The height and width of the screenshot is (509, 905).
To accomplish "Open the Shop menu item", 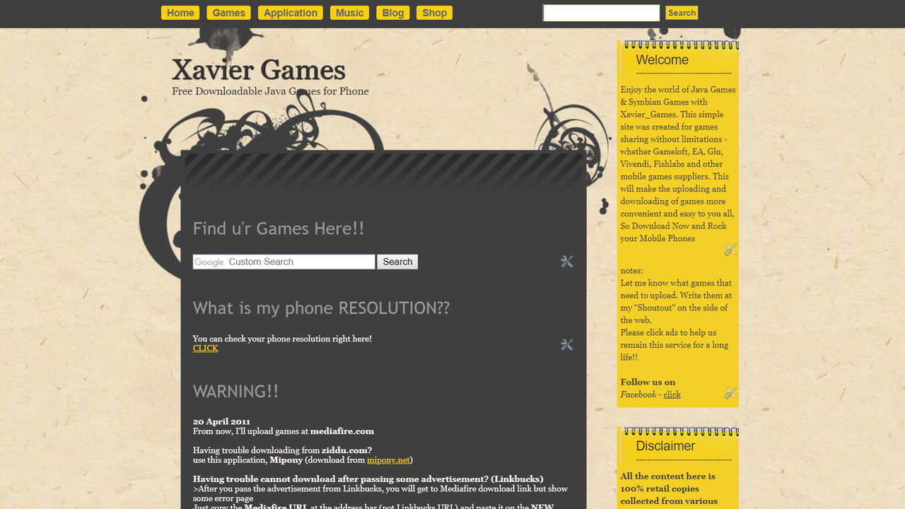I will coord(435,13).
